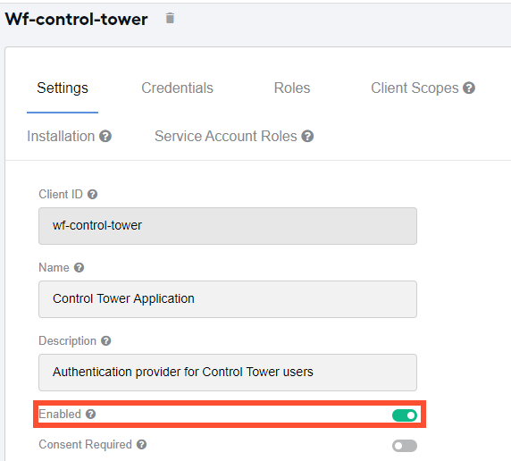Click the Name input field
This screenshot has height=461, width=511.
[228, 299]
